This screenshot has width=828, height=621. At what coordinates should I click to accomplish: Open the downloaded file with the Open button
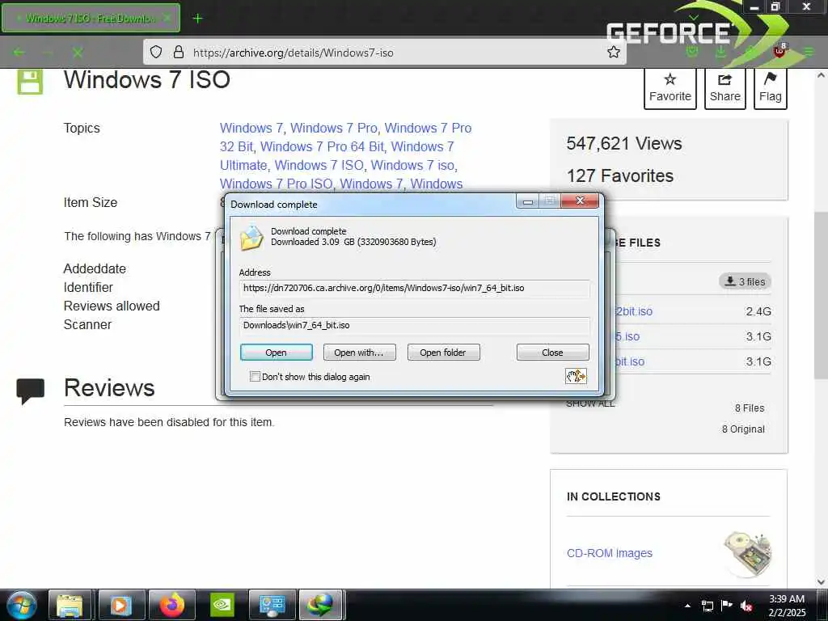[x=277, y=353]
